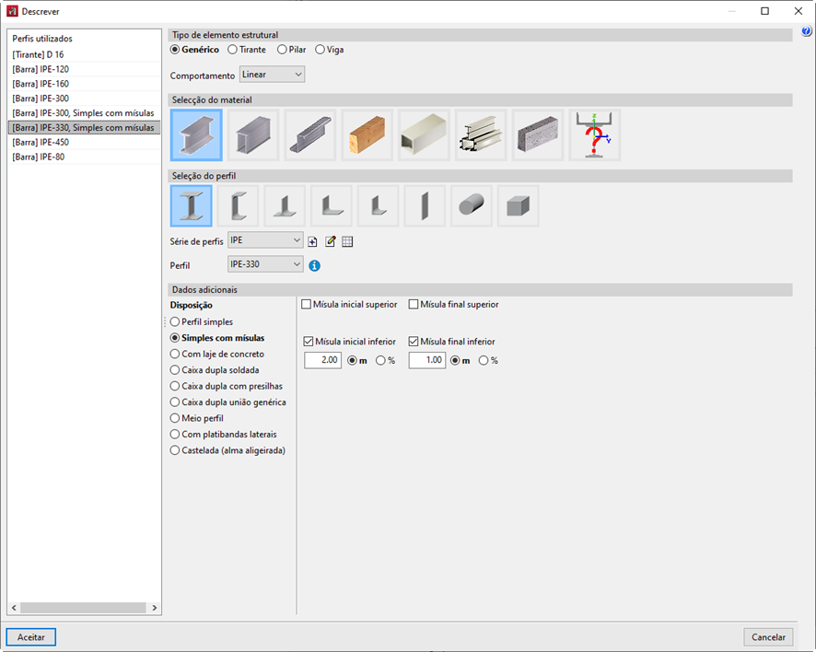Choose the small unequal angle profile icon
Image resolution: width=816 pixels, height=652 pixels.
click(x=378, y=205)
